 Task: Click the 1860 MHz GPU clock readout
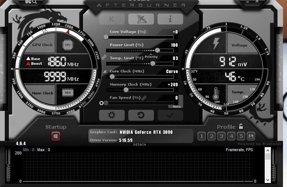point(63,61)
